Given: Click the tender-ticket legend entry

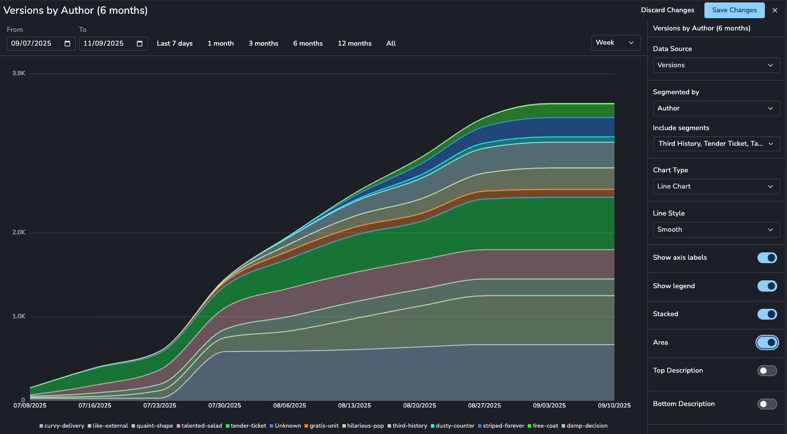Looking at the screenshot, I should click(246, 426).
